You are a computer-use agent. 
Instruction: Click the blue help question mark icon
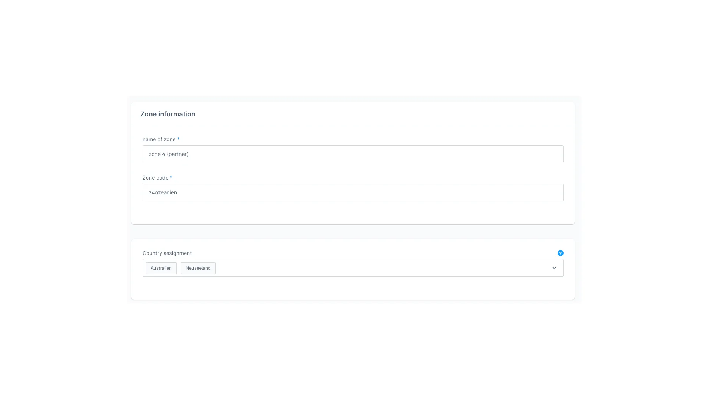click(x=560, y=253)
